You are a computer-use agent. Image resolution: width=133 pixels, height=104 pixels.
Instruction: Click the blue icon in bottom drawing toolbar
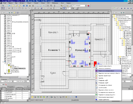76,97
